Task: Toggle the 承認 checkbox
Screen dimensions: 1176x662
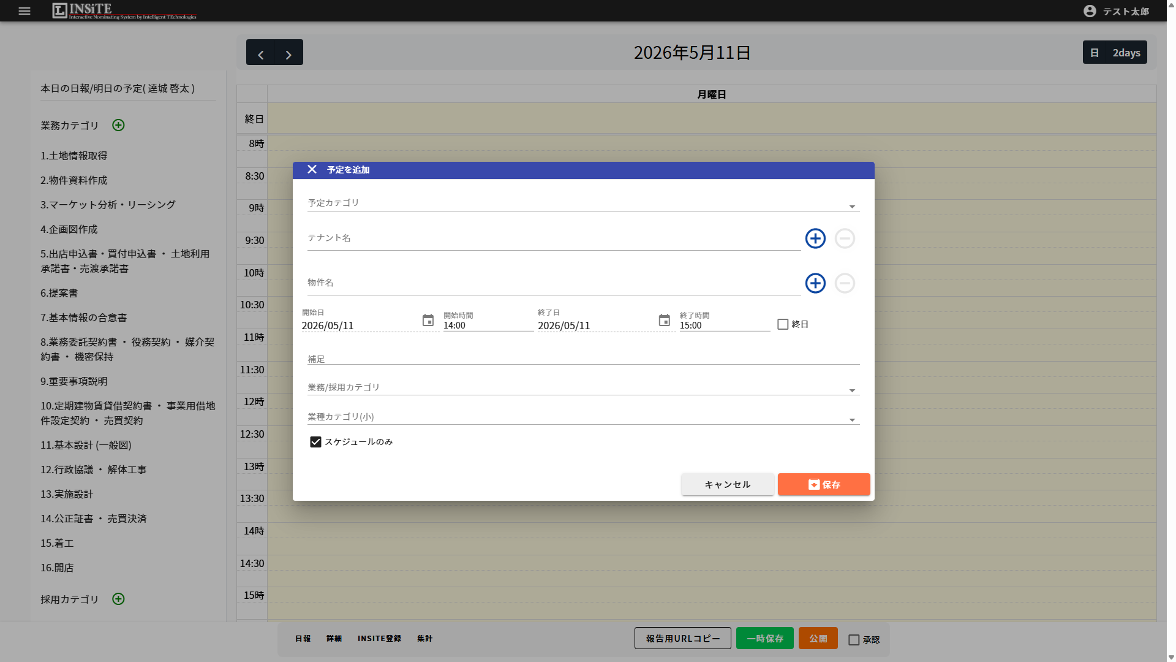Action: click(x=854, y=640)
